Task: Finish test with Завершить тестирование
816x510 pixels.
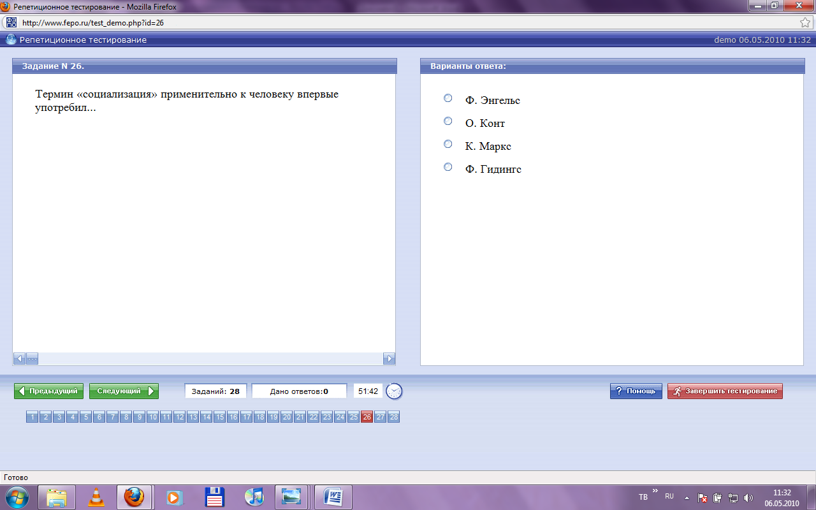Action: (725, 391)
